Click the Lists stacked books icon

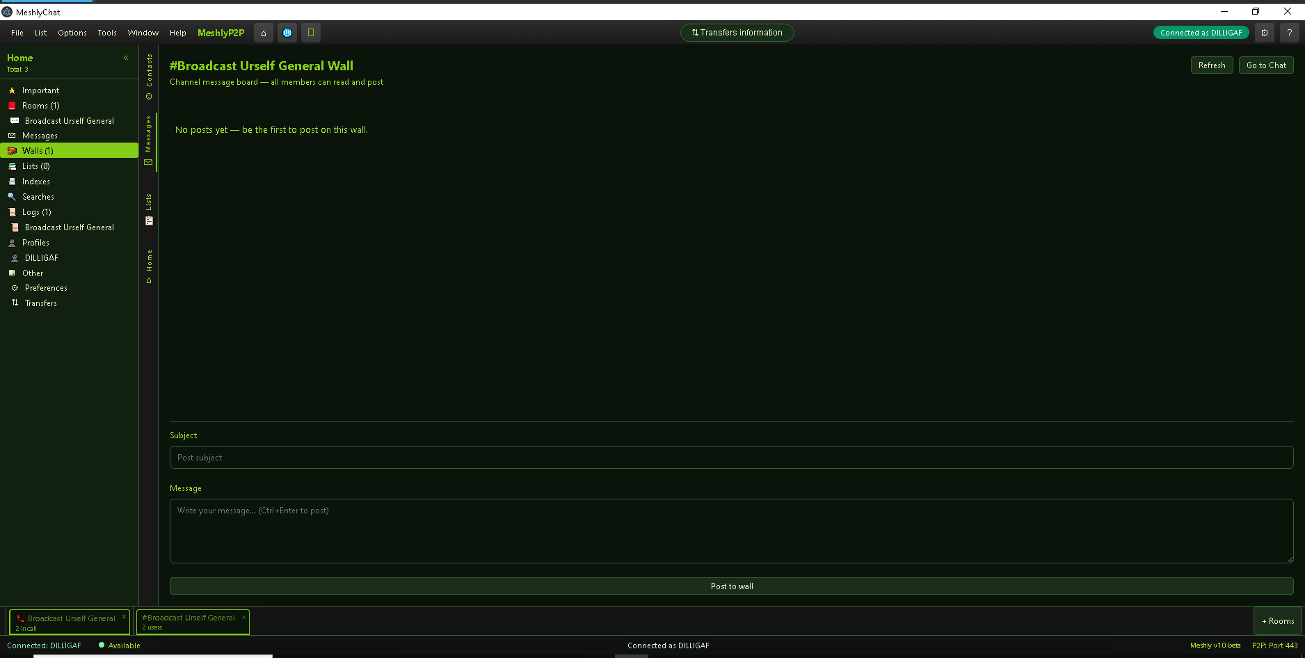12,166
